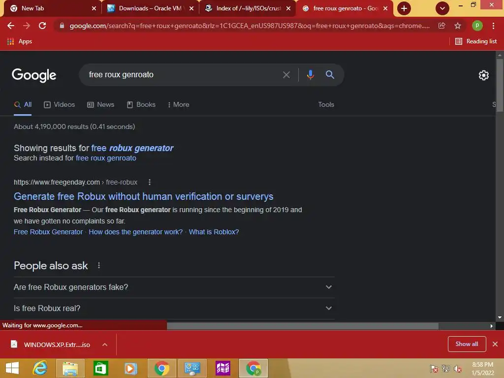Open the Control Panel taskbar icon
The image size is (504, 378).
192,368
